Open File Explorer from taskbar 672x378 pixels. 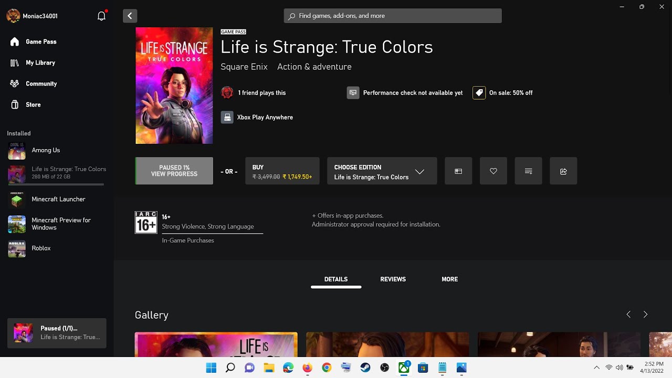pyautogui.click(x=269, y=367)
